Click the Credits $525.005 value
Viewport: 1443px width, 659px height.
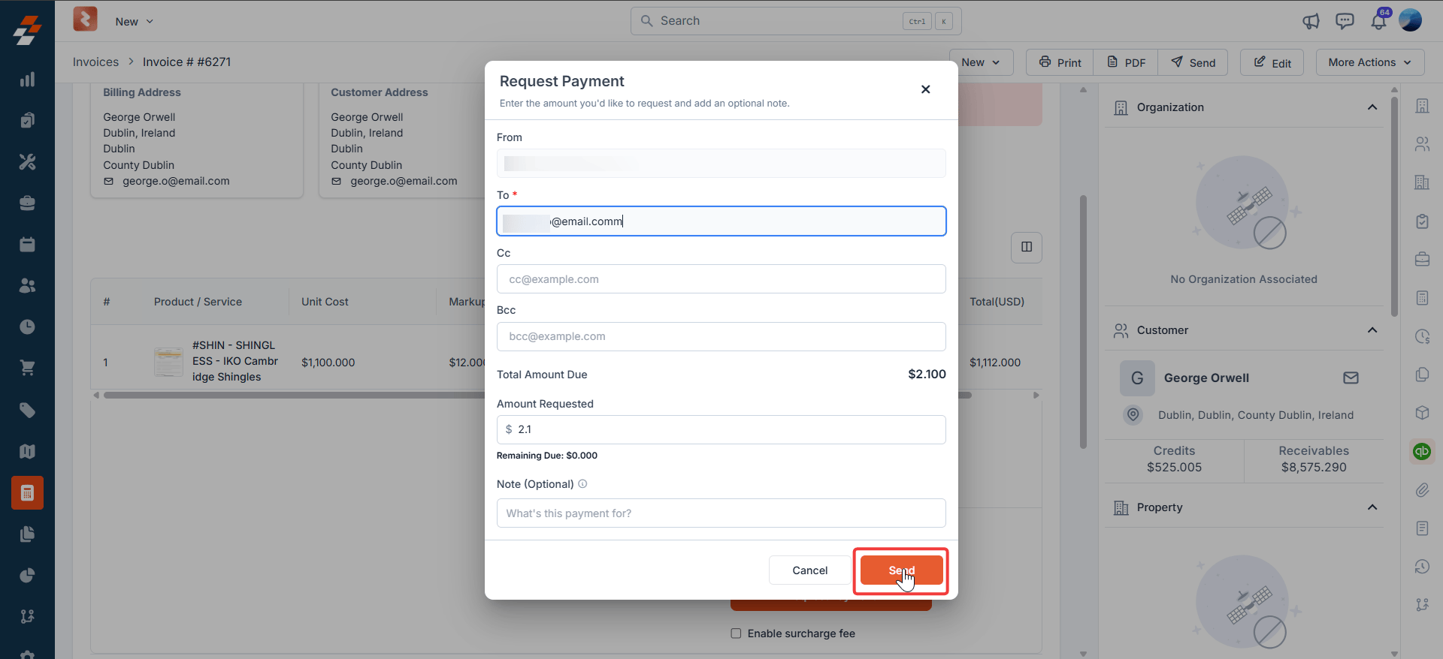pos(1174,467)
